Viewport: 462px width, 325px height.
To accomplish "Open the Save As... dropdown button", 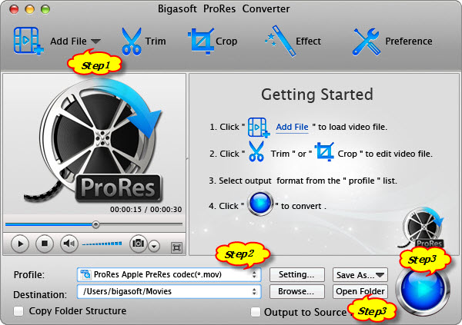I will [x=360, y=275].
